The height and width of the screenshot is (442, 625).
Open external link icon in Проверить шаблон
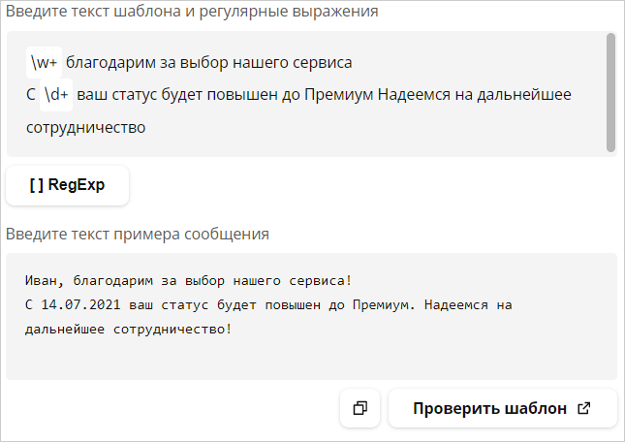[x=584, y=408]
